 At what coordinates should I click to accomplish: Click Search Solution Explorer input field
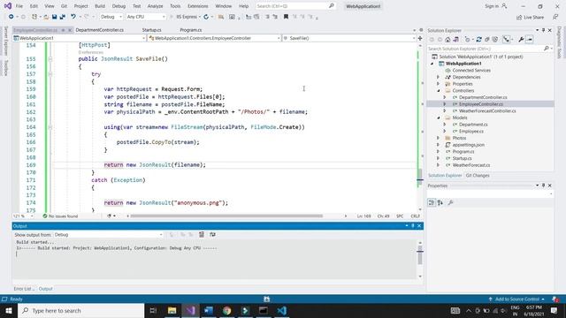[x=486, y=49]
